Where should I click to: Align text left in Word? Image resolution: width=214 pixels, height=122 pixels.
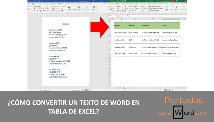[53, 9]
